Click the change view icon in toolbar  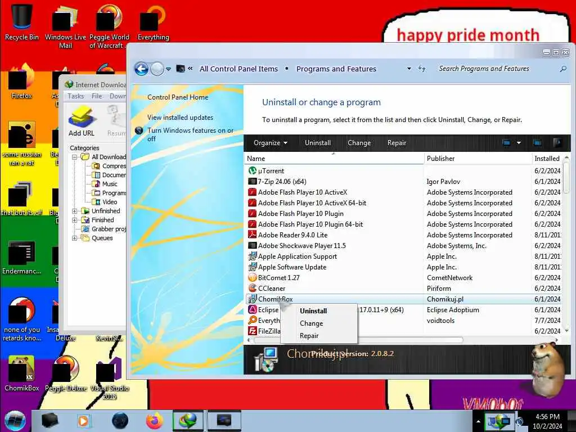coord(506,143)
